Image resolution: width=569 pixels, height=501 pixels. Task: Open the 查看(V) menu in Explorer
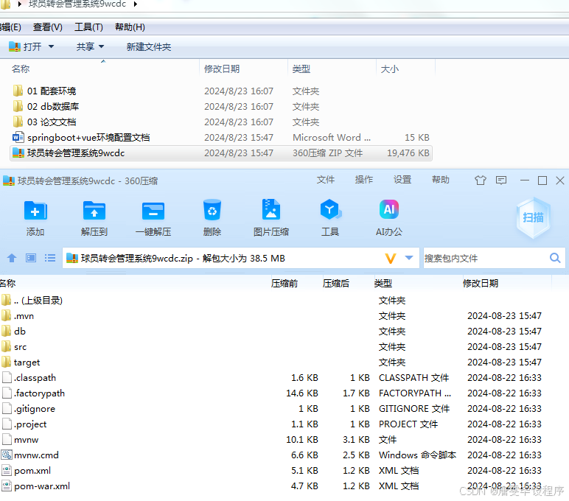(47, 27)
